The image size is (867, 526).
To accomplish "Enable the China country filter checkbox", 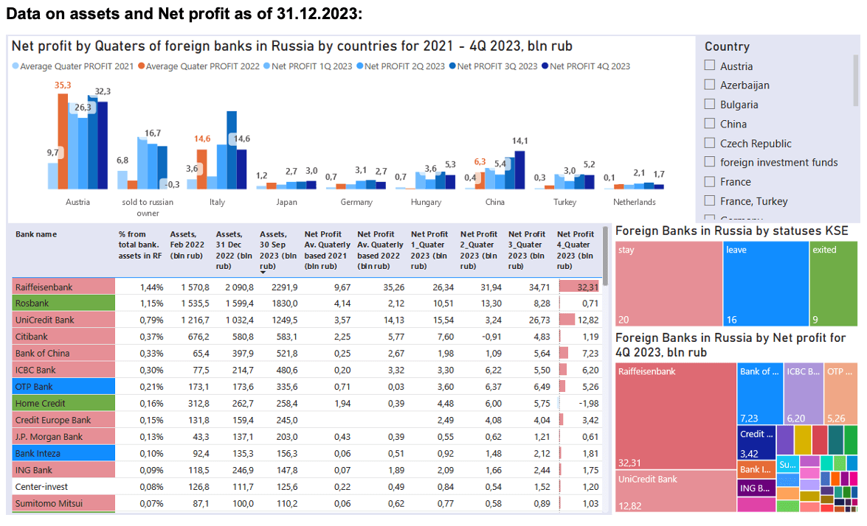I will point(709,123).
